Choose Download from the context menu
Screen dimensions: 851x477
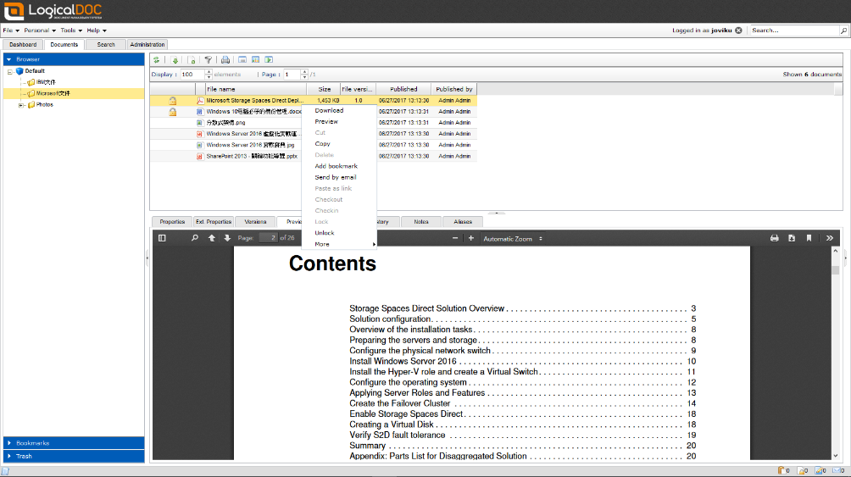(x=339, y=111)
